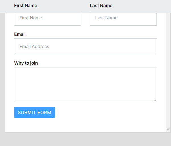This screenshot has height=146, width=171.
Task: Click the 'Last Name' placeholder text
Action: point(106,18)
